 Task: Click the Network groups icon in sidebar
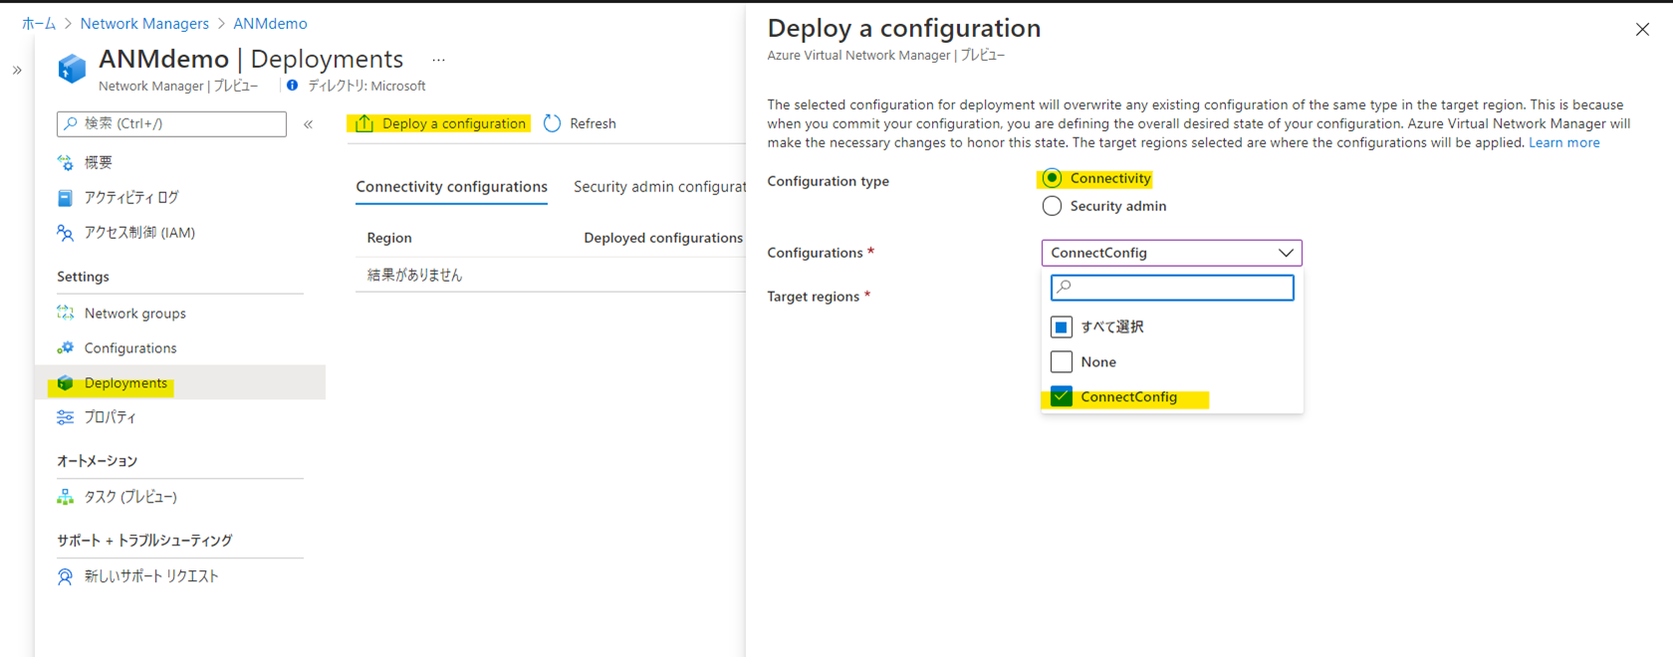pos(66,313)
